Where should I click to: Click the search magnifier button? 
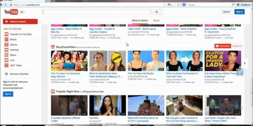pyautogui.click(x=157, y=12)
